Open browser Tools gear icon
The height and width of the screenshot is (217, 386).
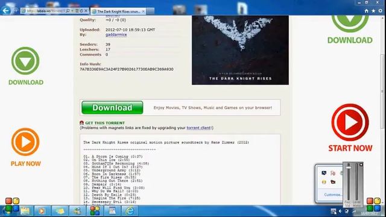(381, 11)
